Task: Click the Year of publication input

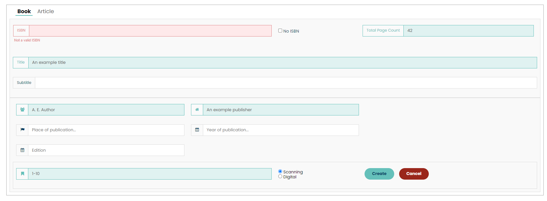Action: 280,130
